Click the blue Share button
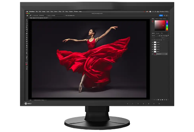Screen dimensions: 194x132 click(x=161, y=16)
